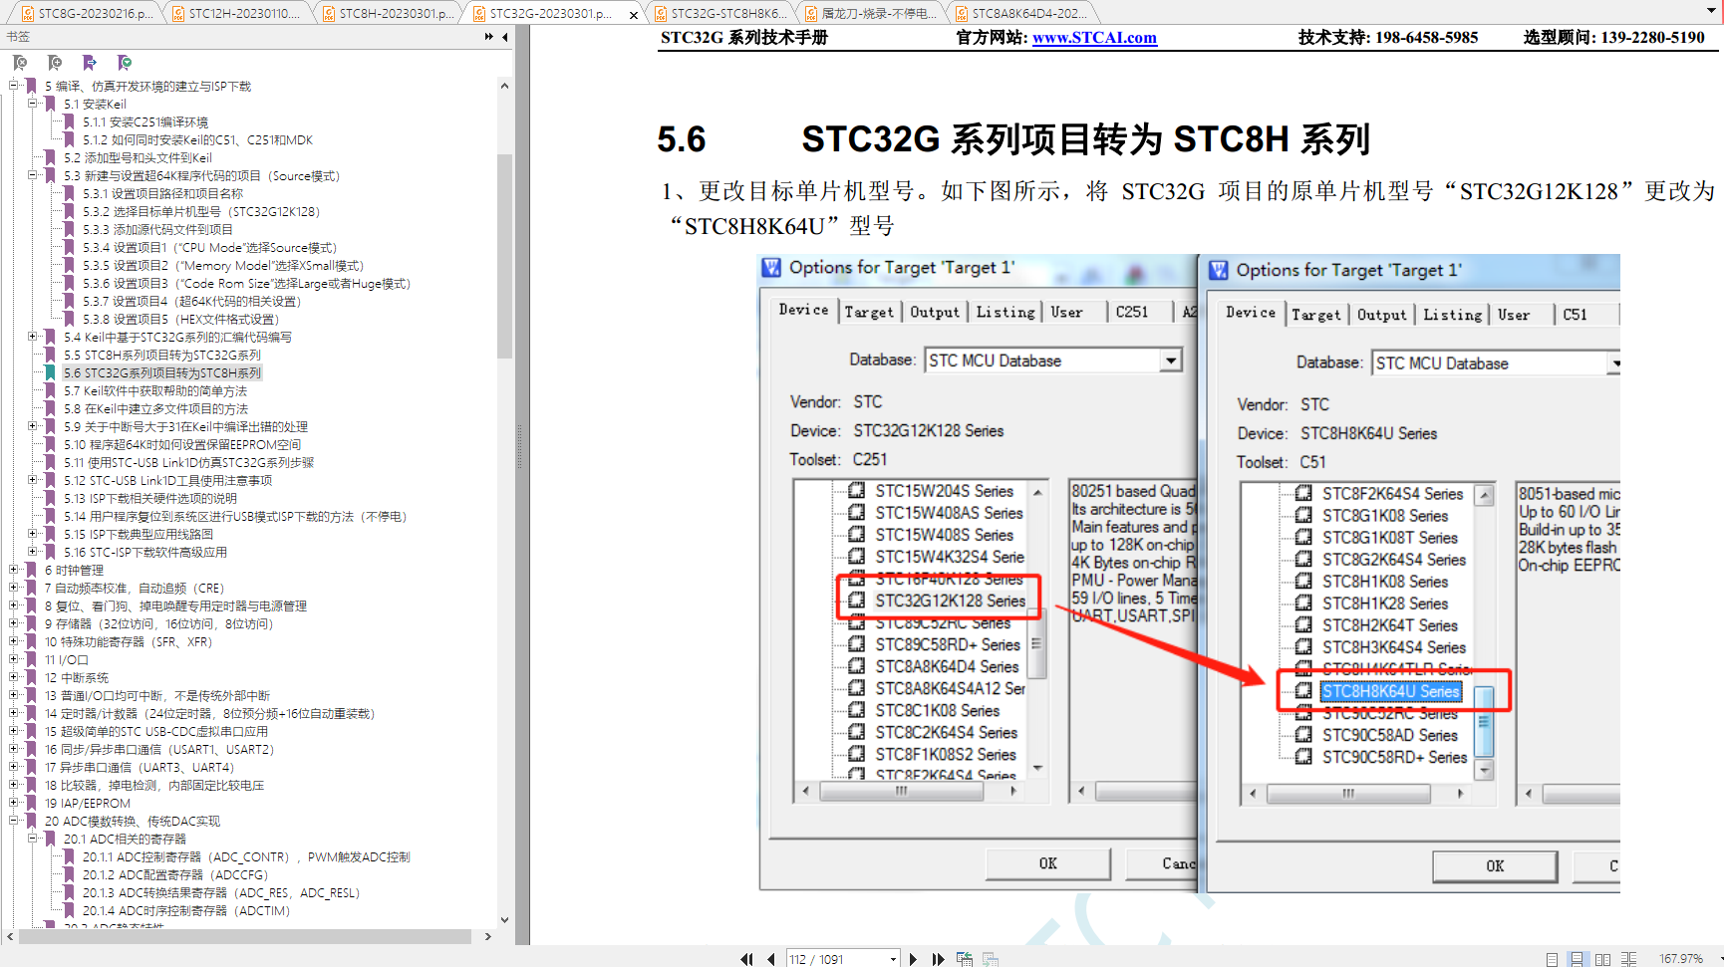Switch to continuous facing page layout
Viewport: 1724px width, 967px height.
pyautogui.click(x=1628, y=959)
